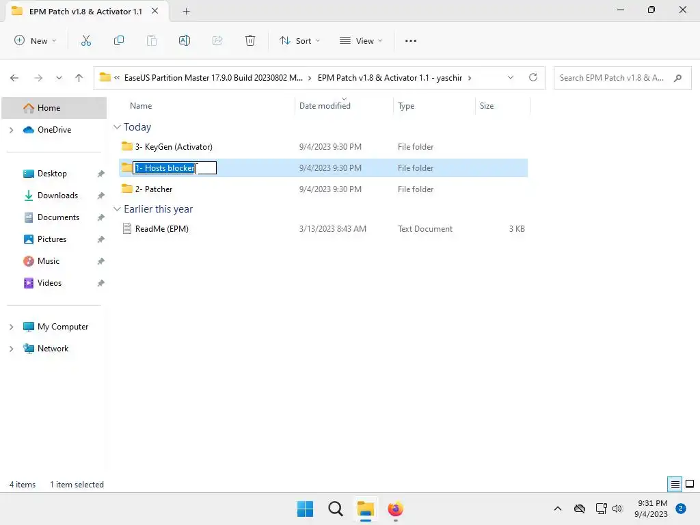Click the Cut scissors icon

click(85, 40)
